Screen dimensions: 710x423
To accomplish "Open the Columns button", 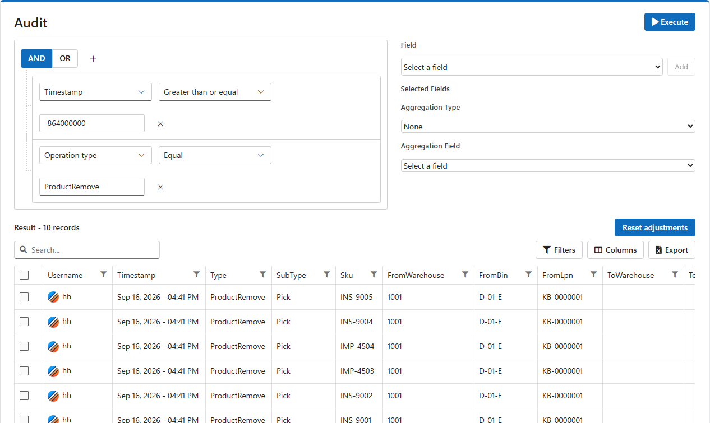I will pos(615,250).
